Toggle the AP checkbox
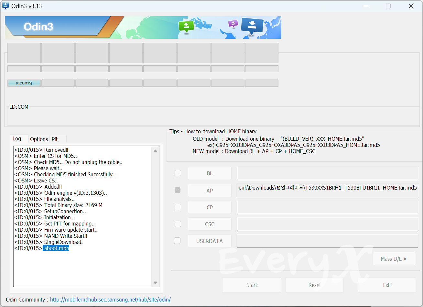 (x=178, y=190)
